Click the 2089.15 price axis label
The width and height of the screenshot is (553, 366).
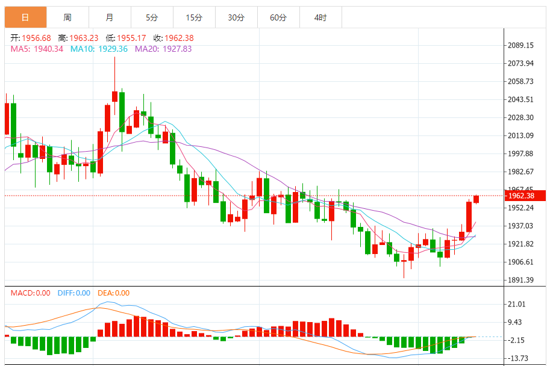(520, 45)
